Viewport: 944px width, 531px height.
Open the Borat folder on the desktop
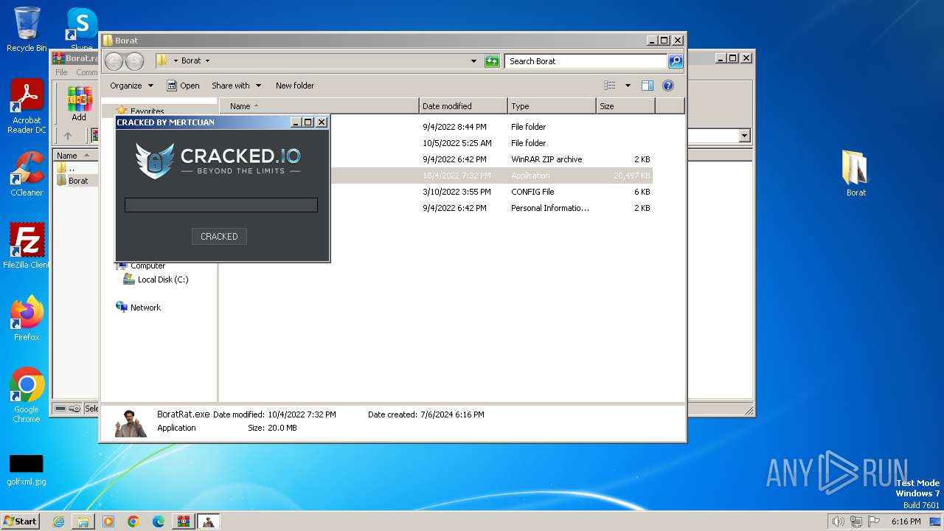point(856,173)
